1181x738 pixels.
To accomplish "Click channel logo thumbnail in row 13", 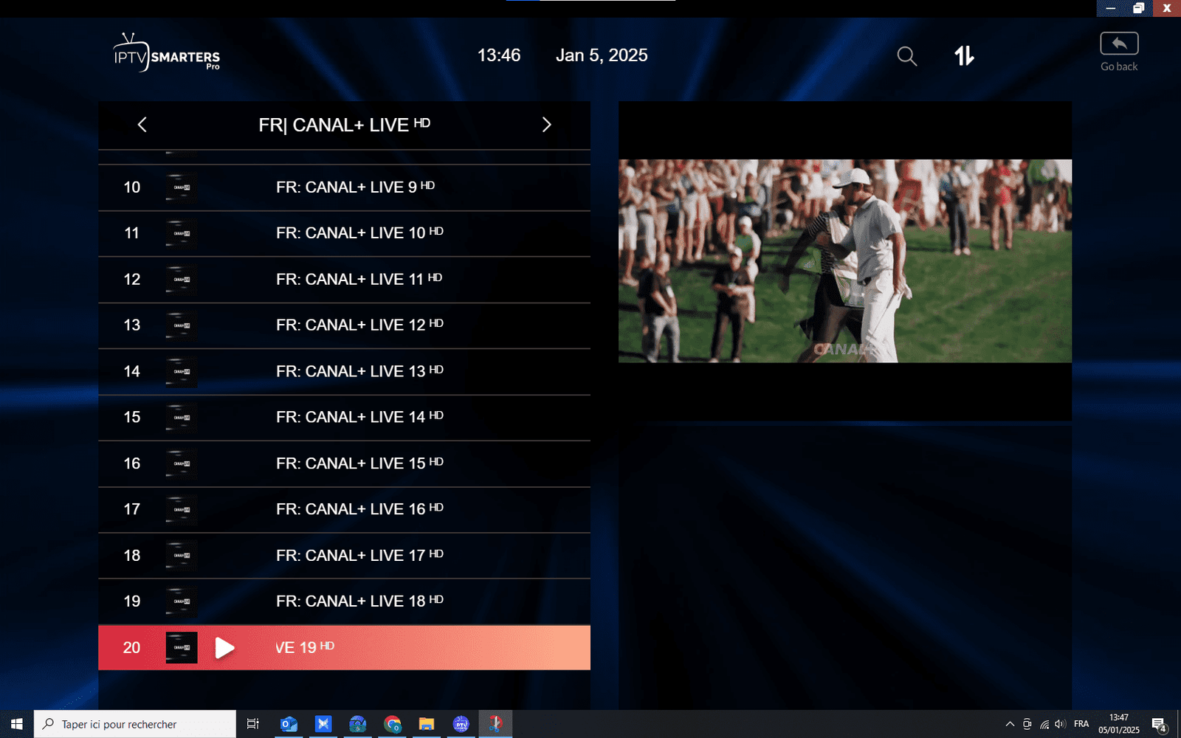I will point(182,325).
